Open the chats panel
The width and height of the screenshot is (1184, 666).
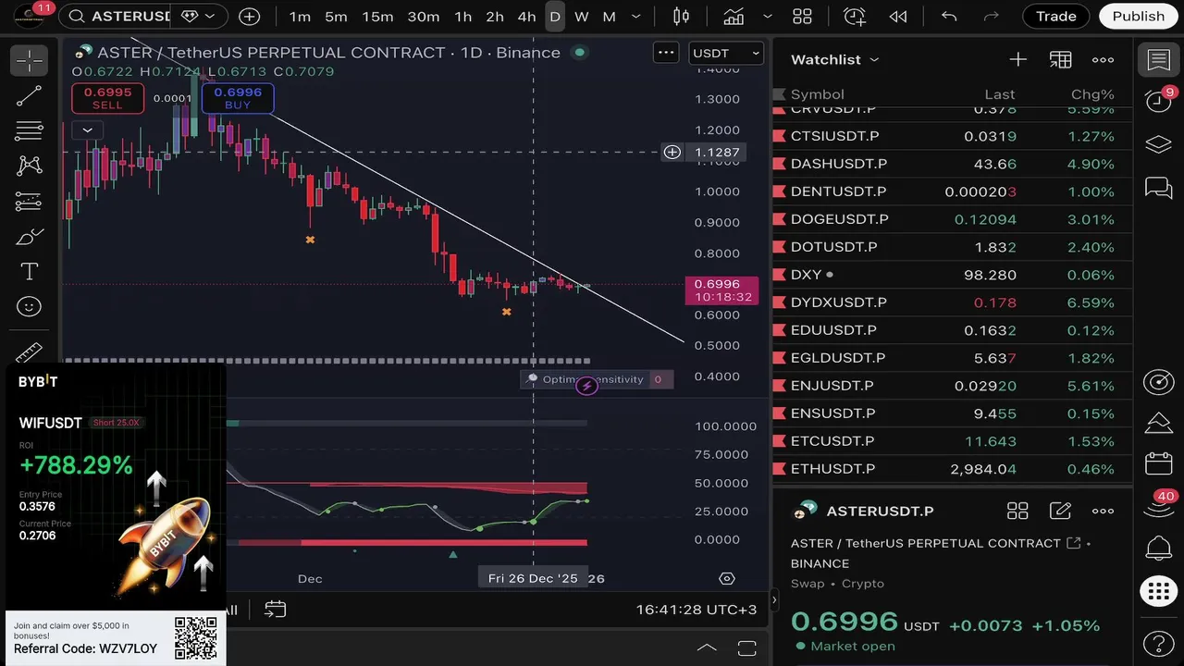(1158, 189)
